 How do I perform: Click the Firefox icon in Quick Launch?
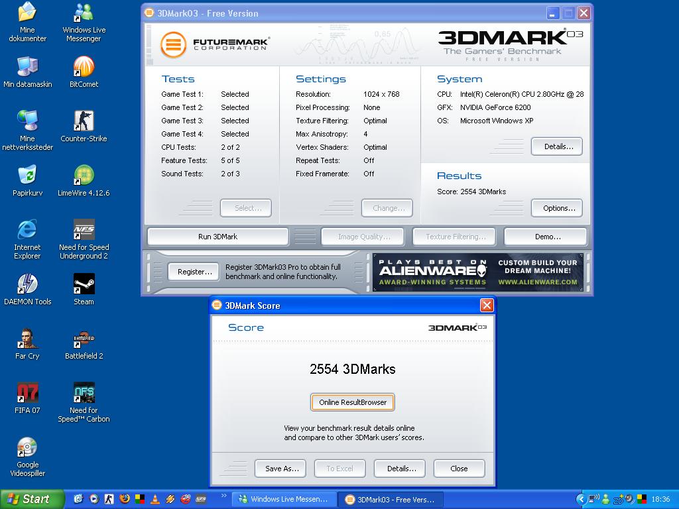[x=125, y=499]
